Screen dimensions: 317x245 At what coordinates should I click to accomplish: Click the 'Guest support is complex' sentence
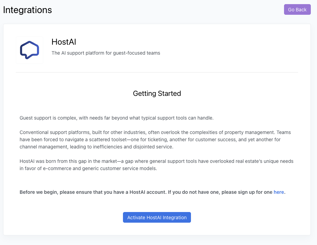[x=116, y=118]
